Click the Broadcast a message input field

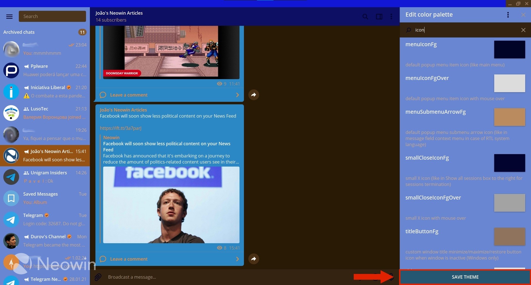click(x=194, y=277)
